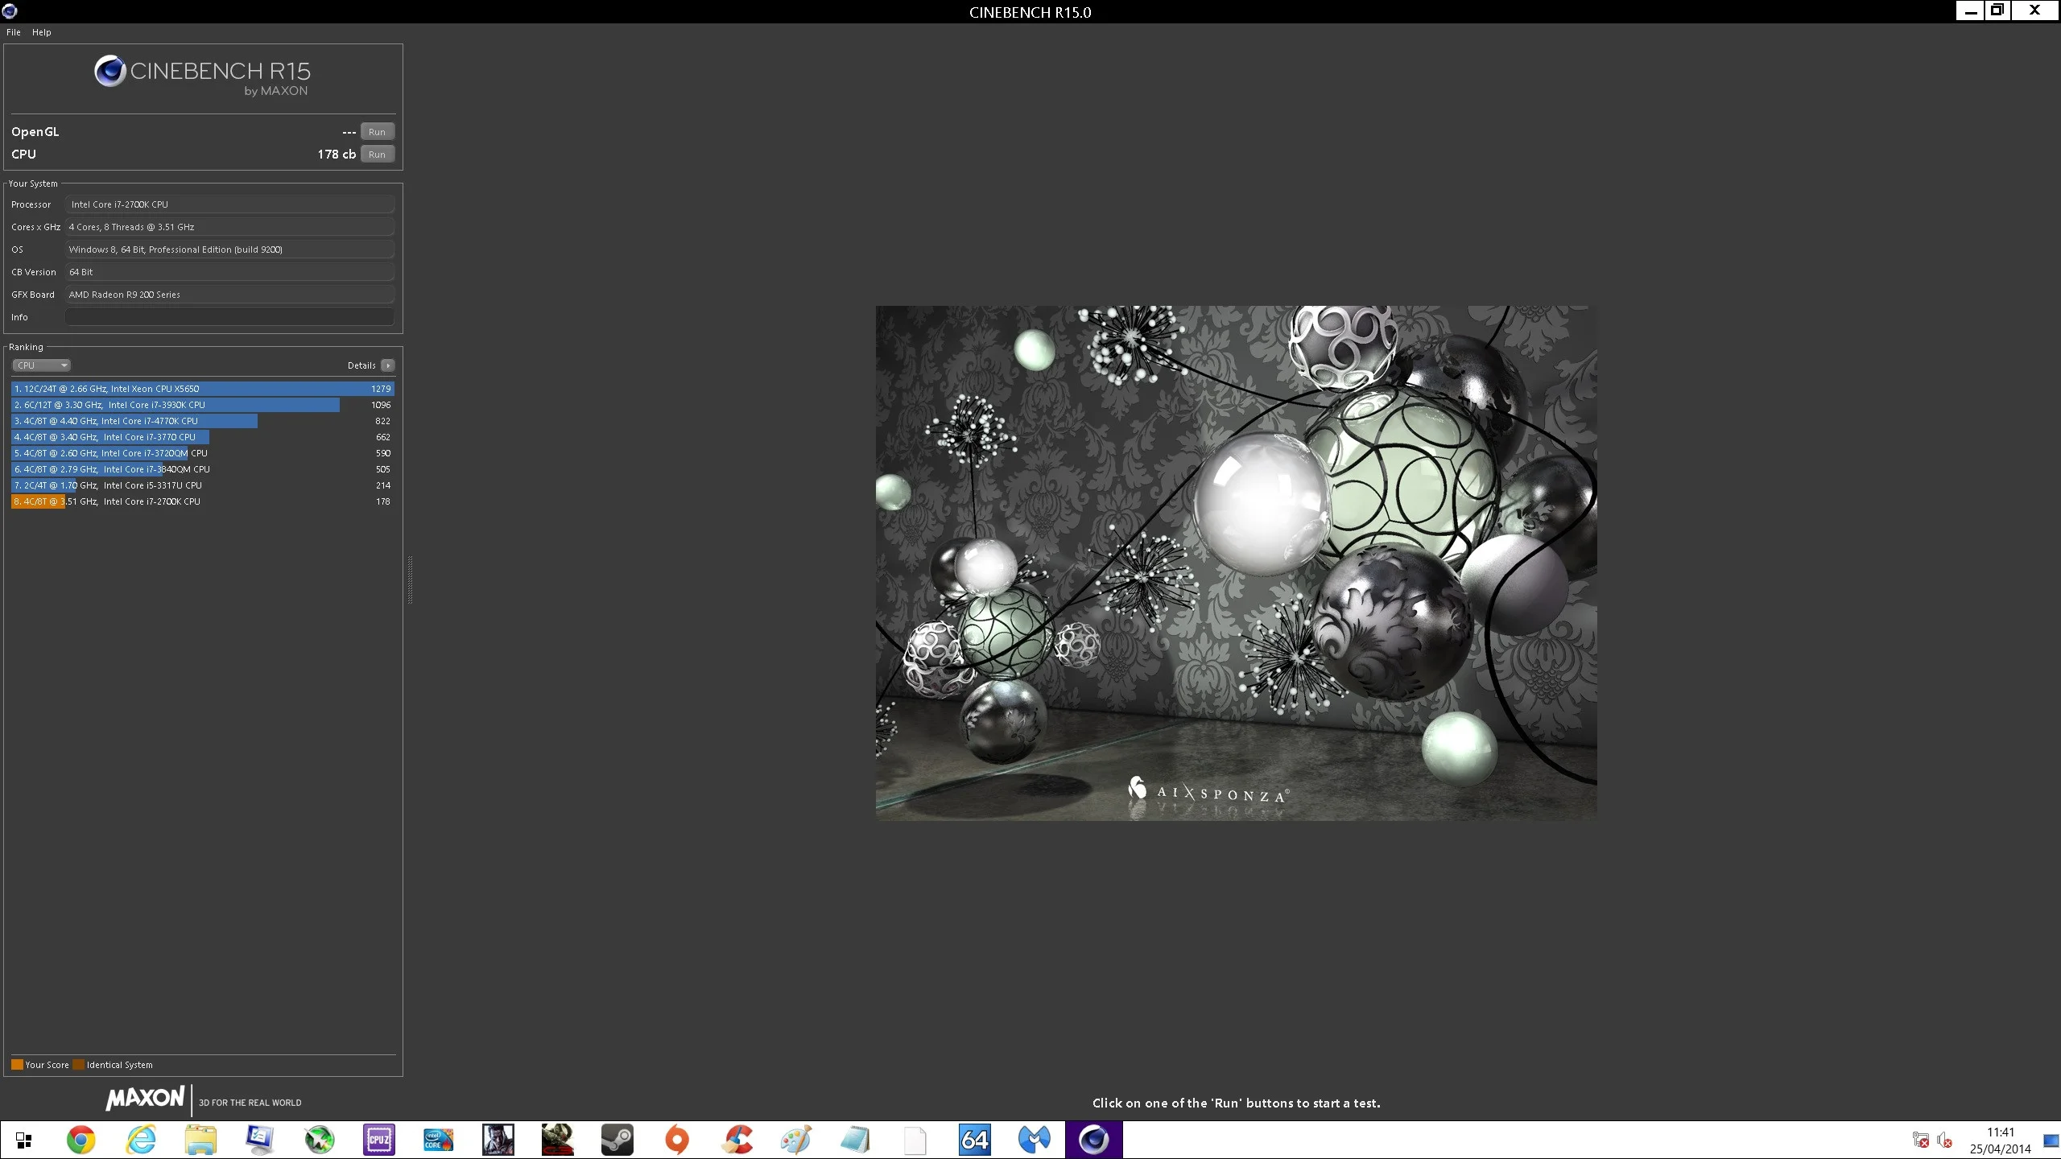Open Origin from the taskbar
2061x1159 pixels.
click(x=677, y=1140)
